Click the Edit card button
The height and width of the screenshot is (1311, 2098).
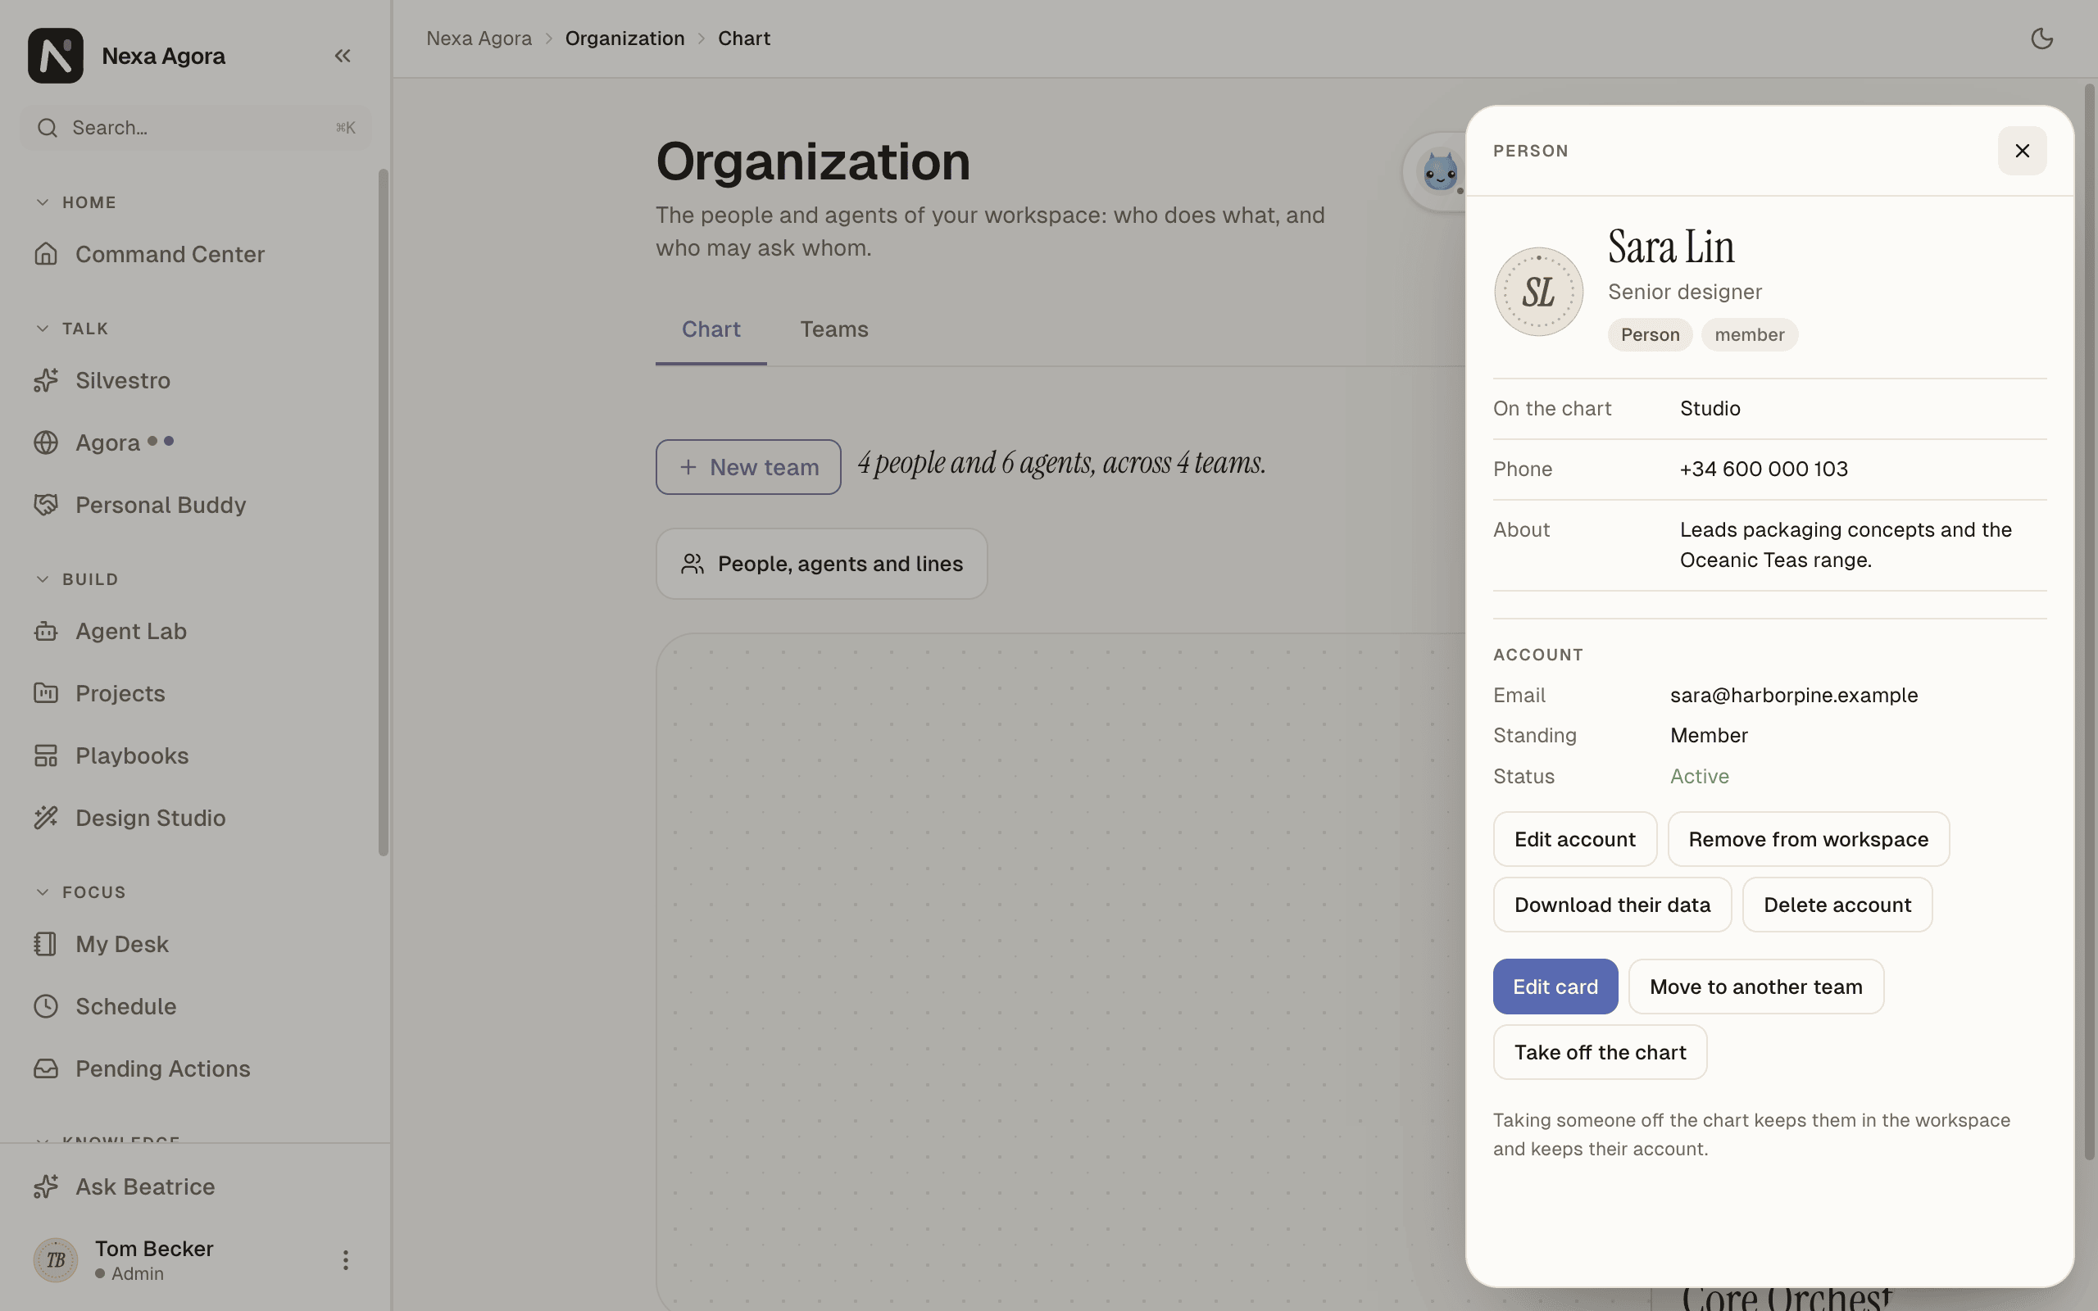point(1555,987)
